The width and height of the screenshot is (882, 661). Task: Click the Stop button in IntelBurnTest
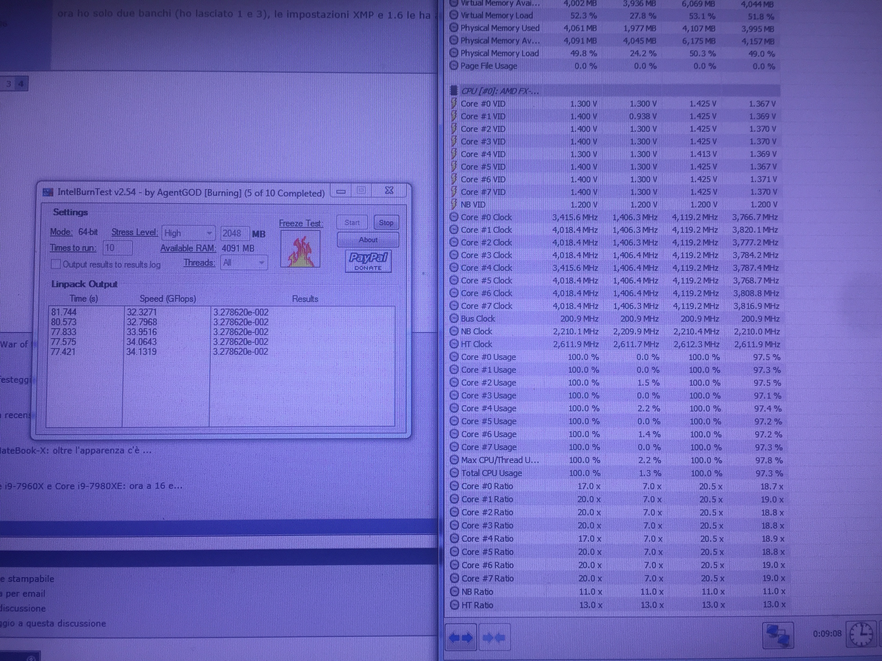[386, 222]
